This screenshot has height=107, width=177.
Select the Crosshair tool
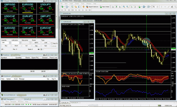(157, 7)
